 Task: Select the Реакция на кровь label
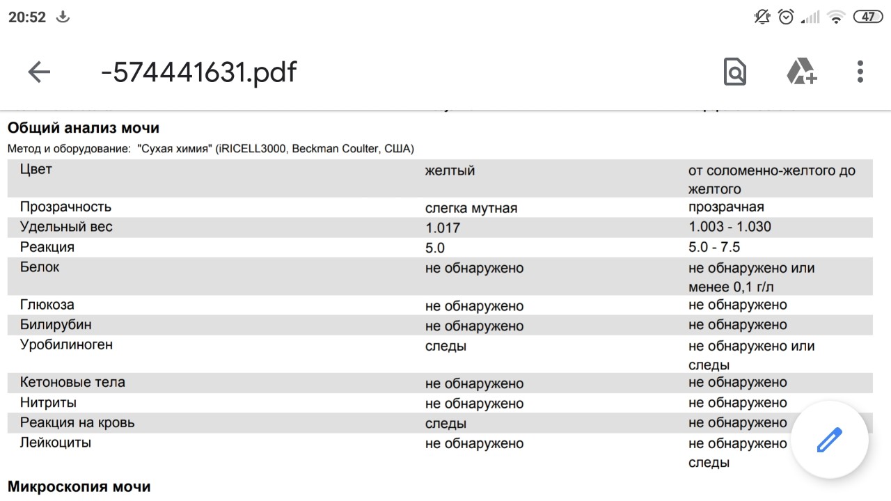[77, 423]
